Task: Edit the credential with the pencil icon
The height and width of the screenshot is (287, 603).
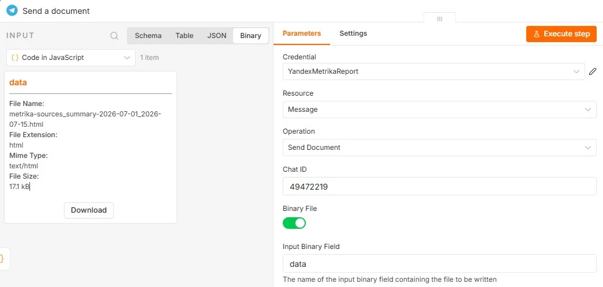Action: tap(593, 71)
